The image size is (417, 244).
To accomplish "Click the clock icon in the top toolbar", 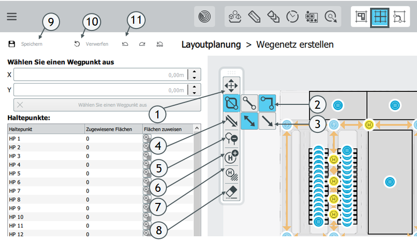I will point(292,17).
